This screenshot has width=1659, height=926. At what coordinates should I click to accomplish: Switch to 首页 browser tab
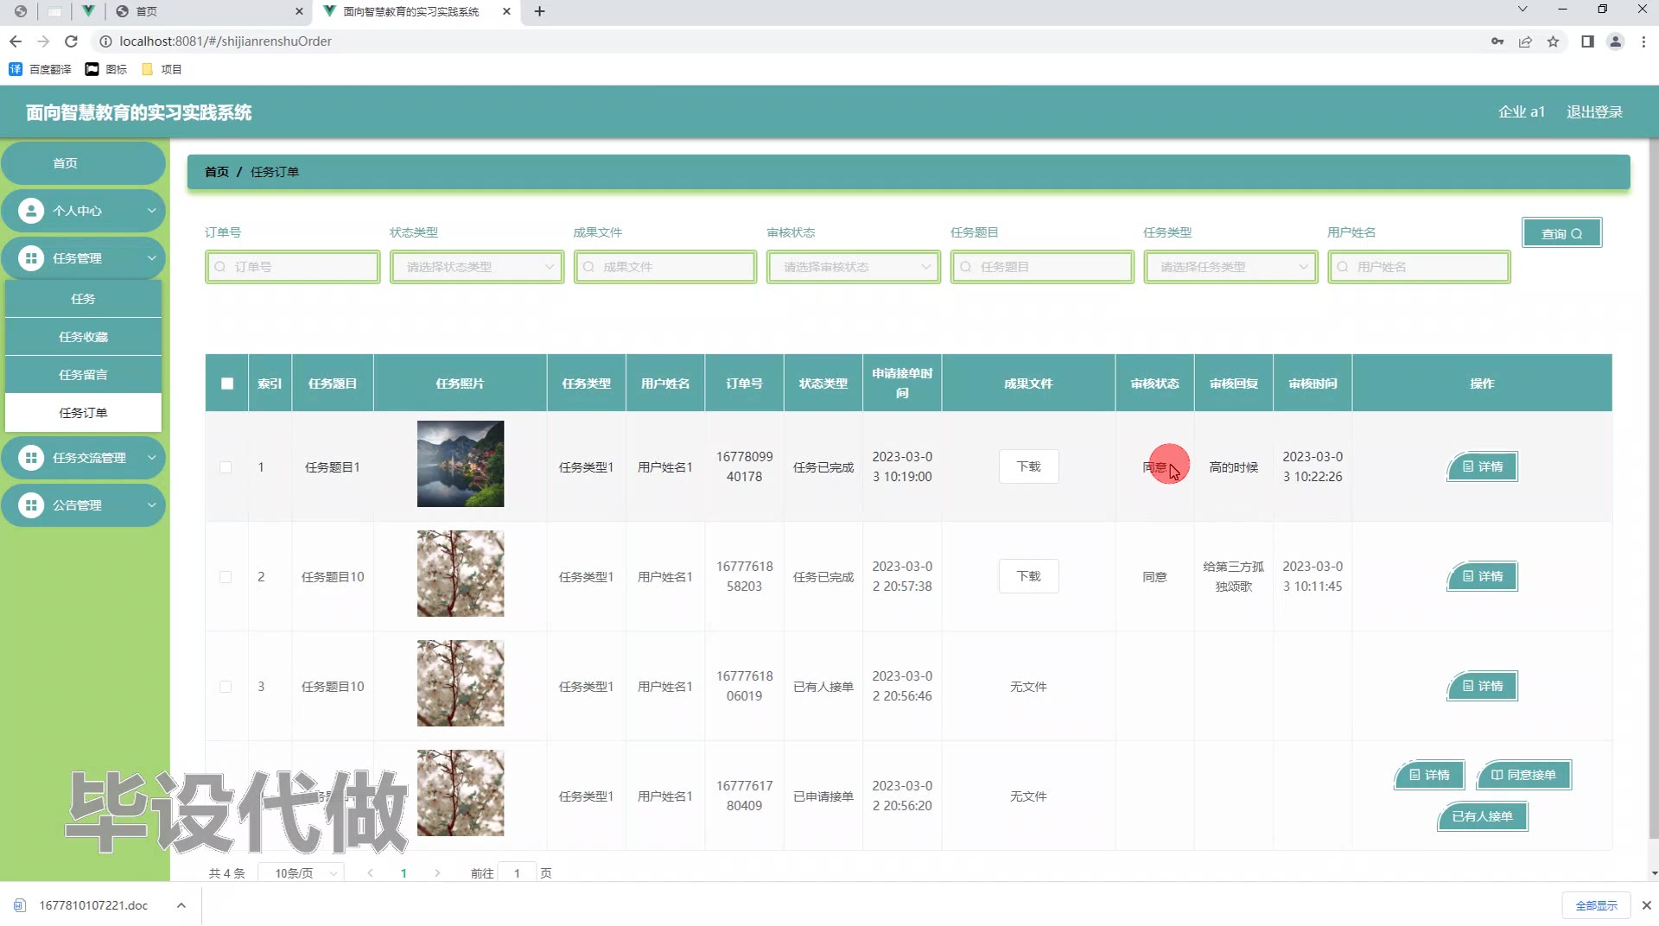[207, 11]
